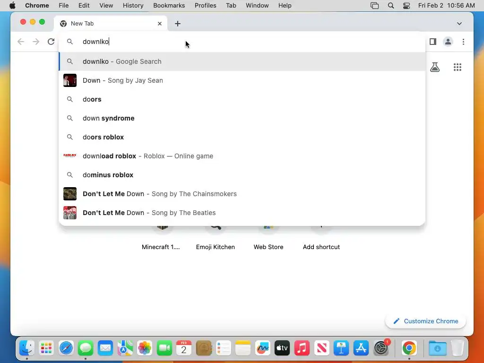Open the Apple menu
The width and height of the screenshot is (484, 363).
pyautogui.click(x=12, y=6)
